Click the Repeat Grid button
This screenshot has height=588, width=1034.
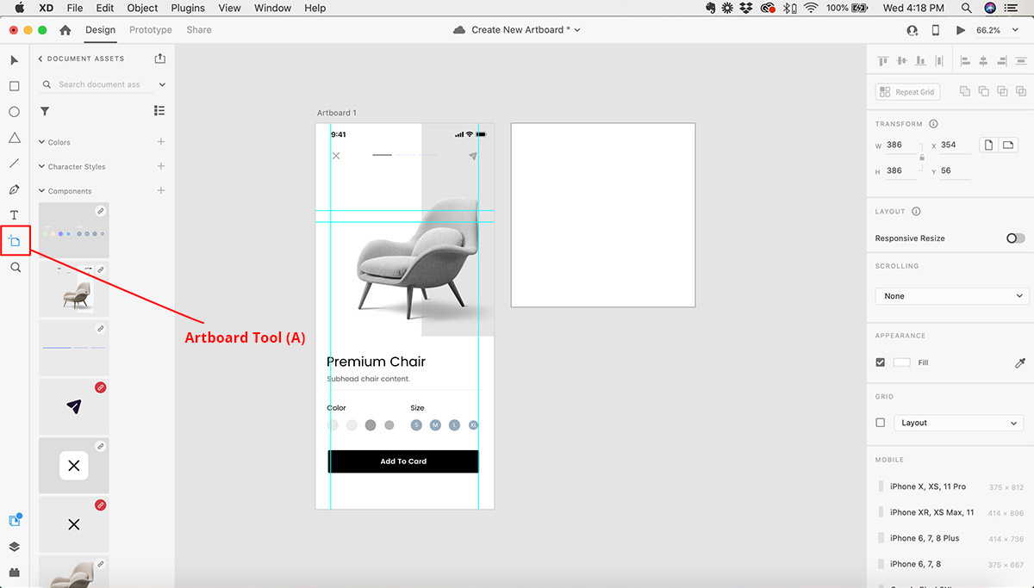[907, 92]
